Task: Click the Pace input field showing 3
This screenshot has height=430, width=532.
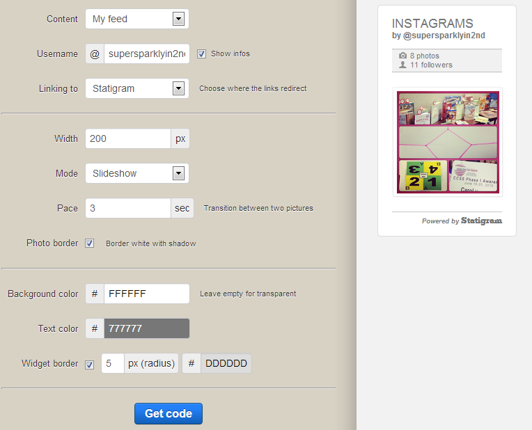Action: 128,208
